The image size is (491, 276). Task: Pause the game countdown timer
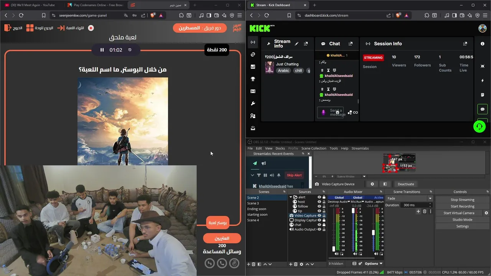[102, 50]
